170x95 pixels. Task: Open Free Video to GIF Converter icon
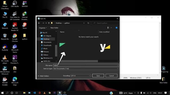tap(15, 16)
